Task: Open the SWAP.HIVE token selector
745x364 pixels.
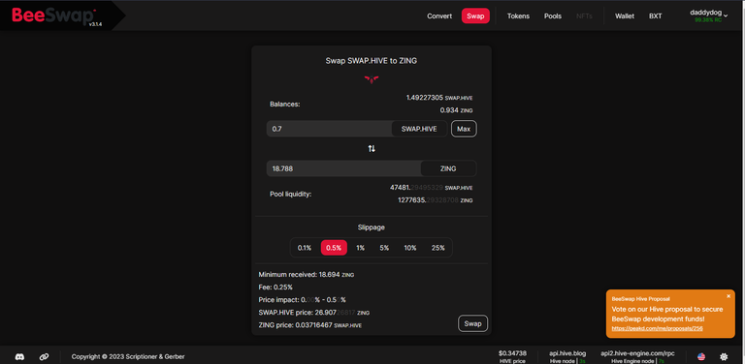Action: (419, 129)
